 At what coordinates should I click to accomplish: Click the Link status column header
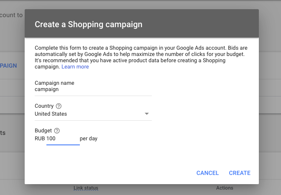point(86,188)
